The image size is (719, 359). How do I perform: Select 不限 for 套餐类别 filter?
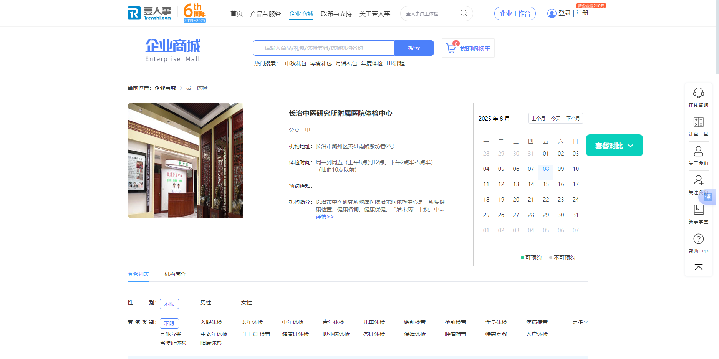click(169, 323)
